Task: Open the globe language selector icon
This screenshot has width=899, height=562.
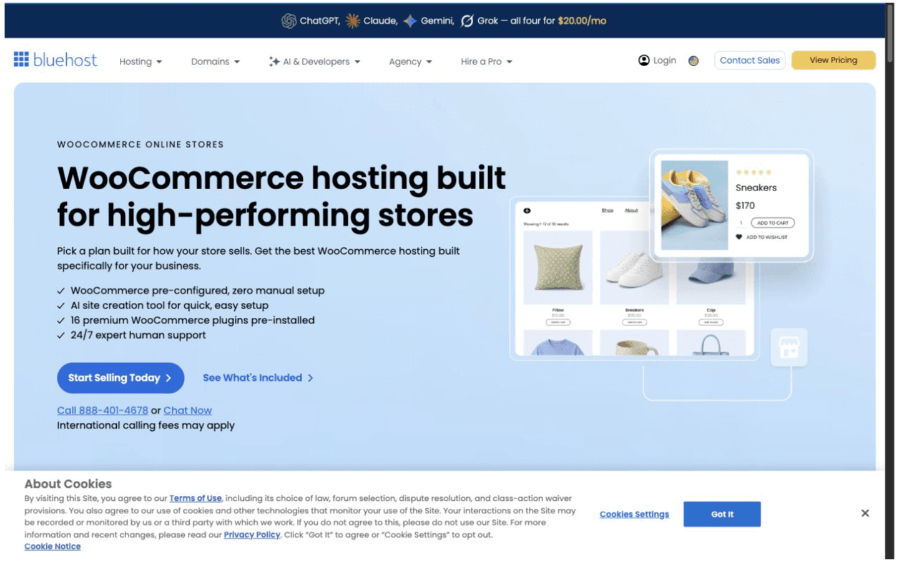Action: [693, 61]
